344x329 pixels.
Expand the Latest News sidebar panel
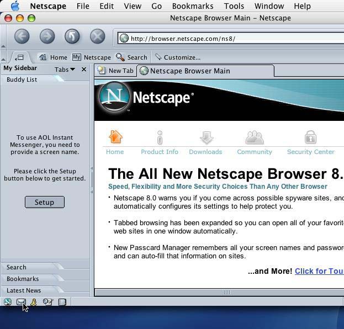(33, 290)
